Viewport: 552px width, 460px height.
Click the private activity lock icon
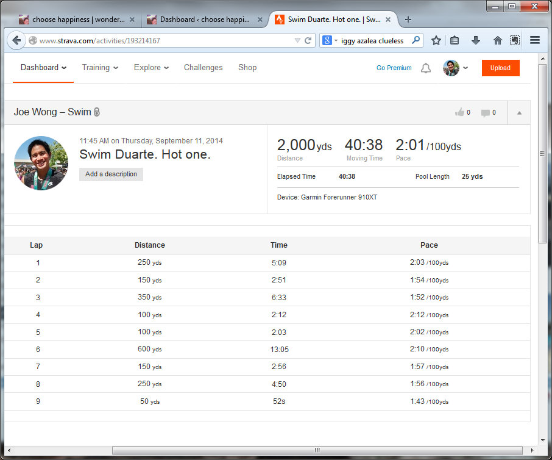click(x=96, y=112)
